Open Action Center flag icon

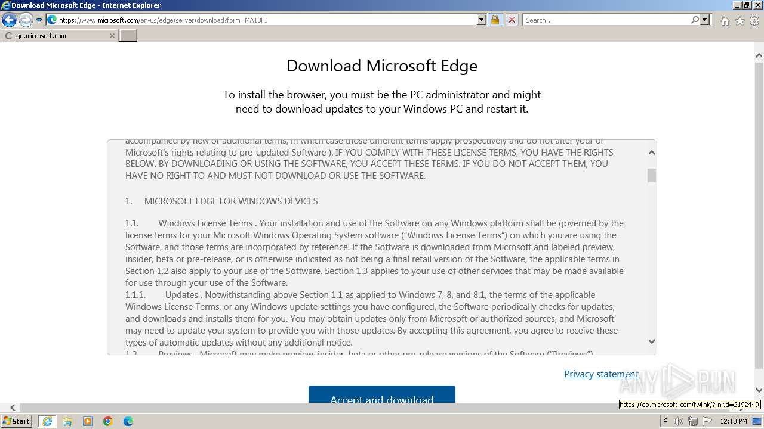point(707,421)
